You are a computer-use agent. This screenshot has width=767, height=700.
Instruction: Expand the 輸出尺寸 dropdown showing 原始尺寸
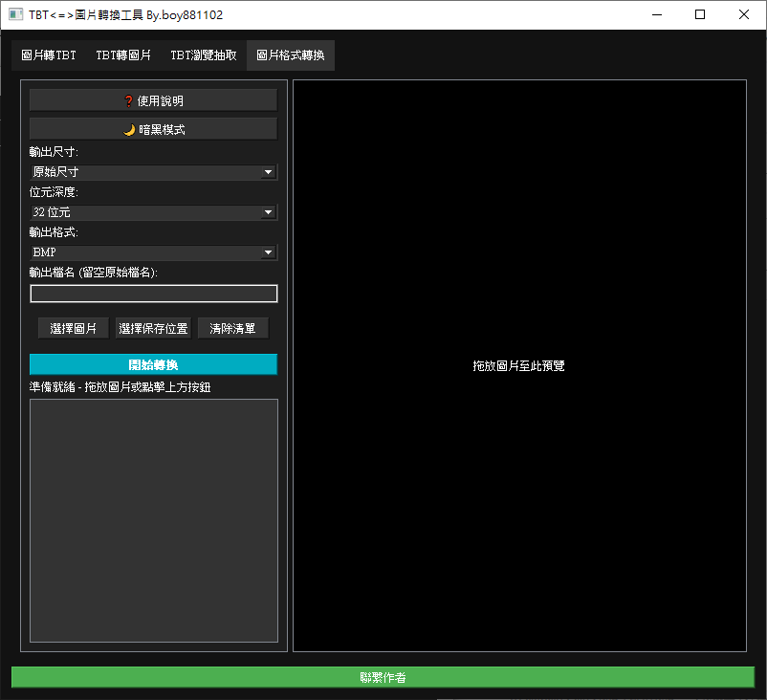tap(154, 172)
